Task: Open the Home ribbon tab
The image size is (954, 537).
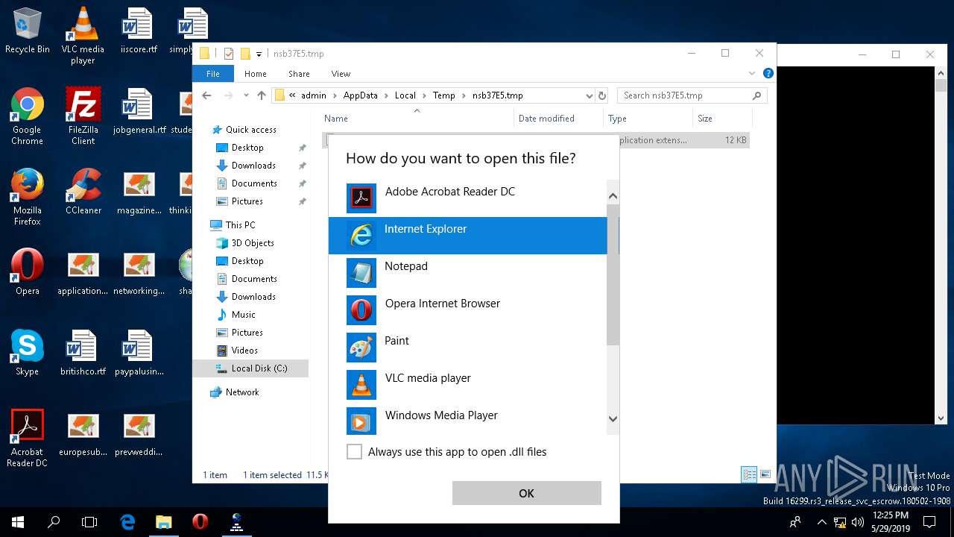Action: [256, 74]
